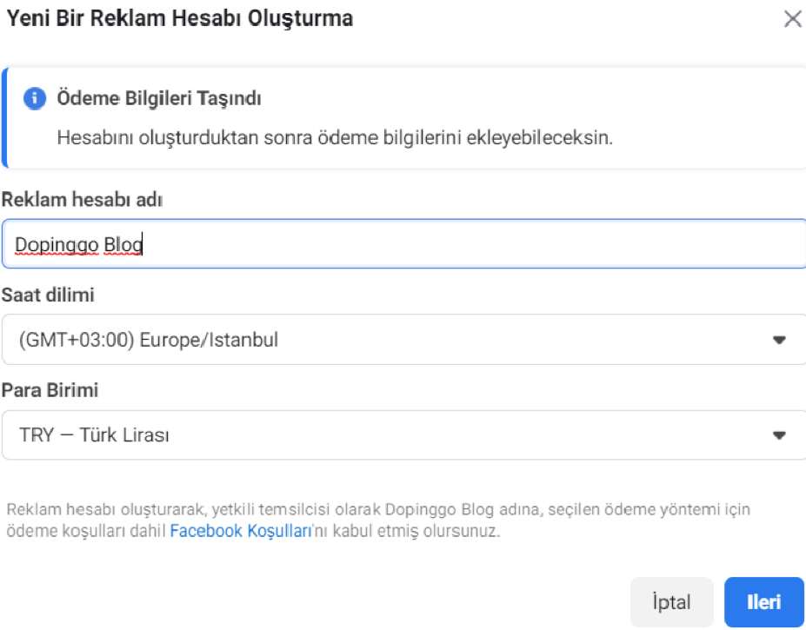Click the TRY — Türk Lirası currency value
806x630 pixels.
93,435
